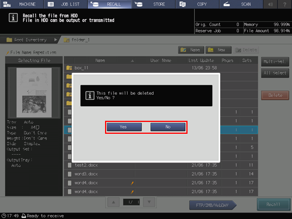Open the STORE tab

coord(154,4)
